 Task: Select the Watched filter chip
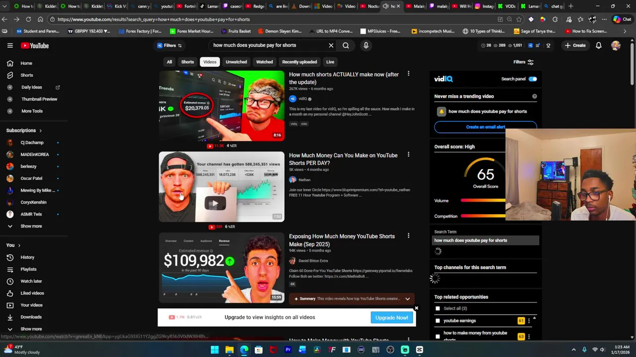264,62
